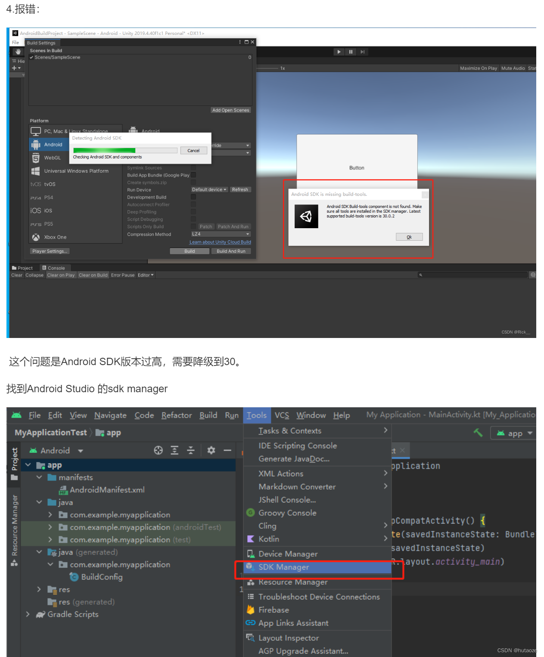The height and width of the screenshot is (657, 544).
Task: Click Unity logo in SDK error dialog
Action: point(306,216)
